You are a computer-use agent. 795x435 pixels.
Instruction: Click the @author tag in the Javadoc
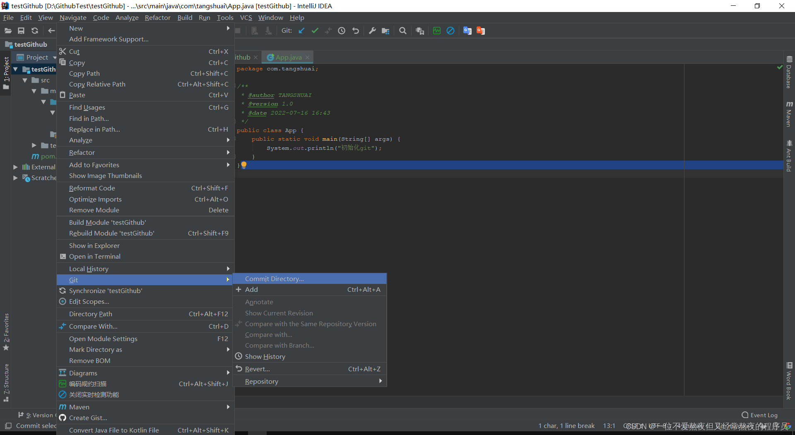tap(261, 95)
